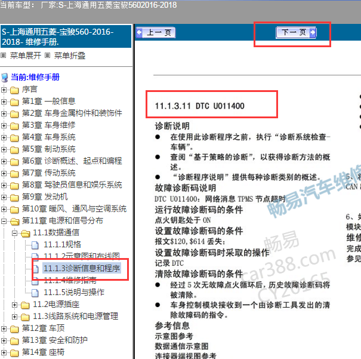Screen dimensions: 361x359
Task: Expand 第12章 车顶 plus box
Action: point(4,329)
